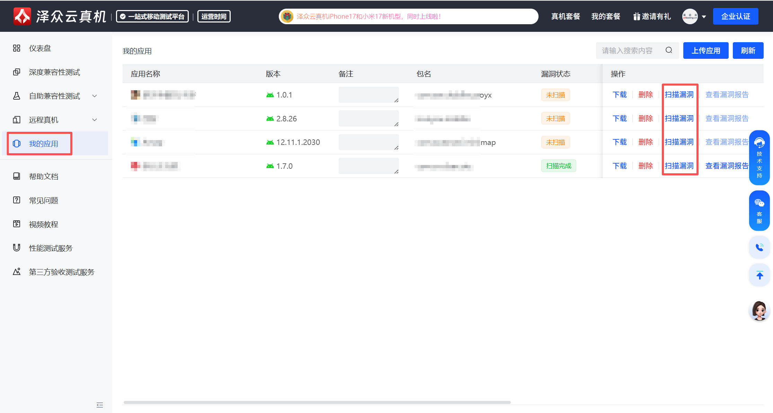Image resolution: width=773 pixels, height=413 pixels.
Task: Open the WeChat customer service widget
Action: click(x=759, y=210)
